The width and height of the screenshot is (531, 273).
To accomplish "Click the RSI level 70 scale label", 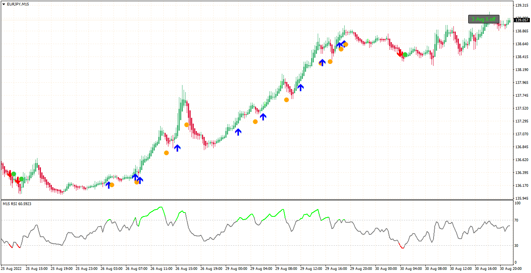I will pyautogui.click(x=517, y=220).
